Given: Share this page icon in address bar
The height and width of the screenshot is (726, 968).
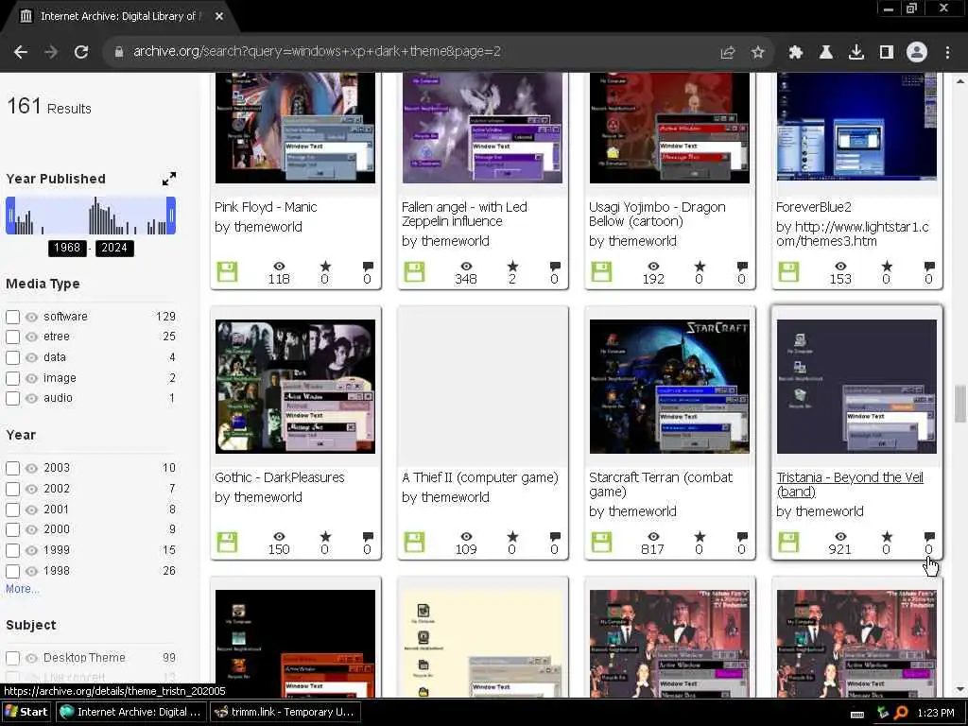Looking at the screenshot, I should [x=728, y=53].
